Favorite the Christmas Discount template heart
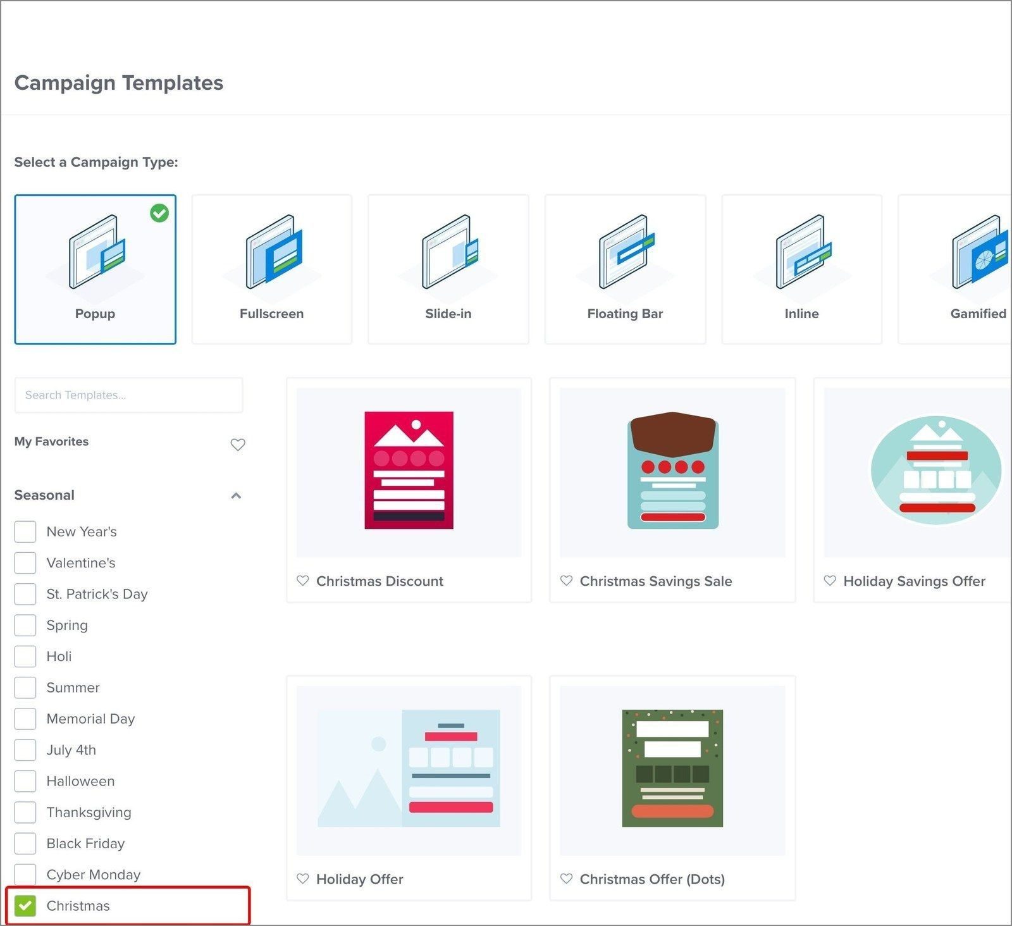 coord(303,581)
